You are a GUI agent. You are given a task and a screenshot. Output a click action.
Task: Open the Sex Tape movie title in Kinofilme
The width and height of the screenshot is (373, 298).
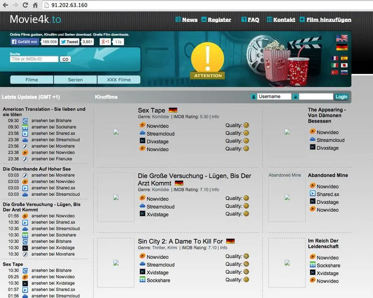click(151, 110)
